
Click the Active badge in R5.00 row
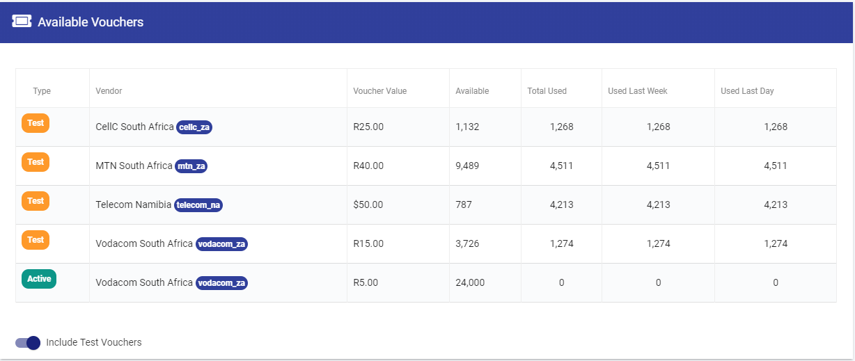pyautogui.click(x=39, y=279)
